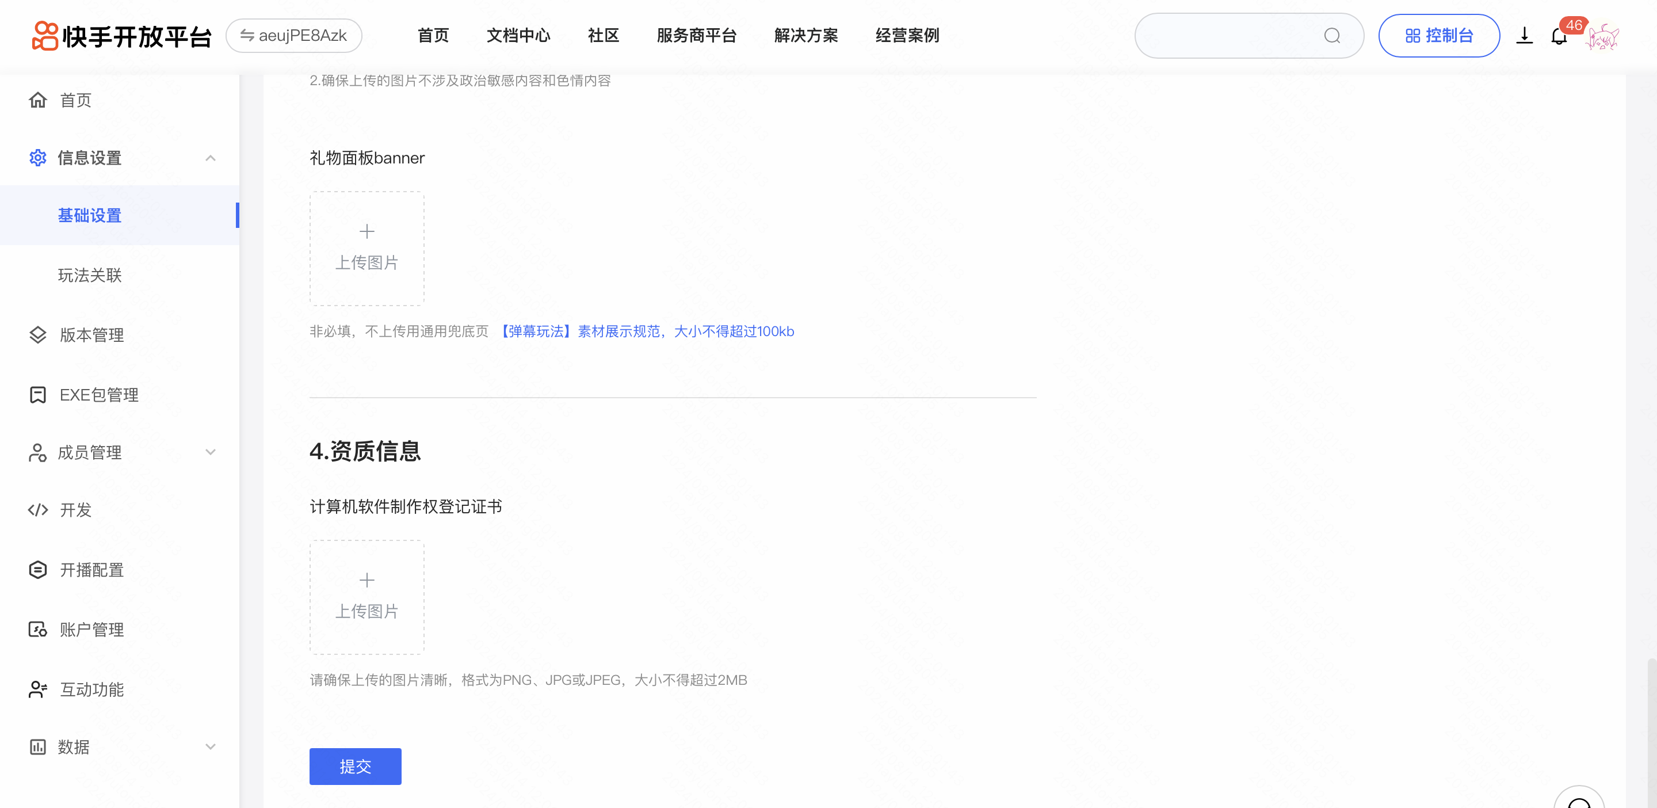Open 互动功能 in the sidebar
Image resolution: width=1657 pixels, height=808 pixels.
click(91, 689)
